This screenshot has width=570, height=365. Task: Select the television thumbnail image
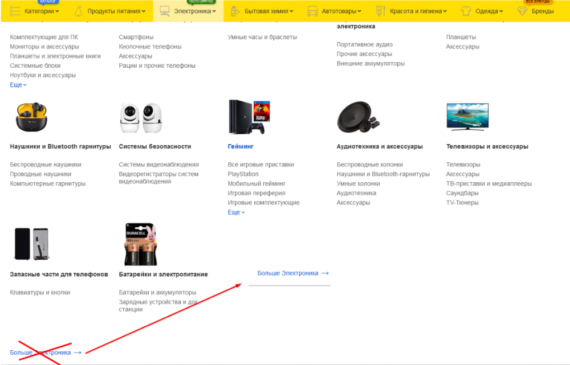467,117
